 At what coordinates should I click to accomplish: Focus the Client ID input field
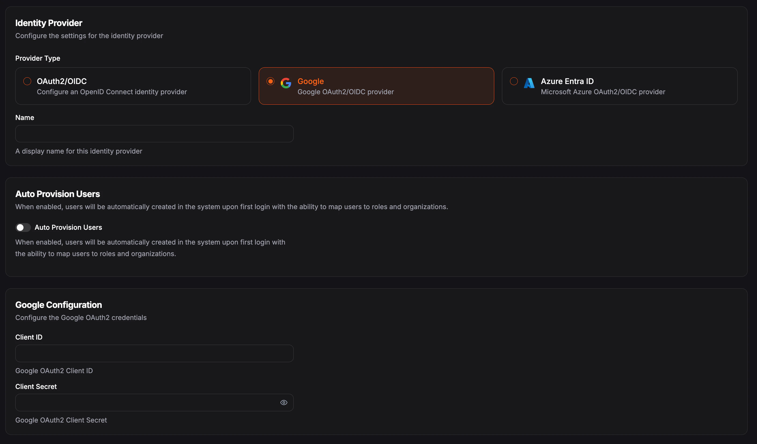click(x=154, y=353)
